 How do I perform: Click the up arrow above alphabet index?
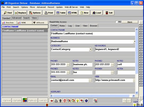(141, 22)
